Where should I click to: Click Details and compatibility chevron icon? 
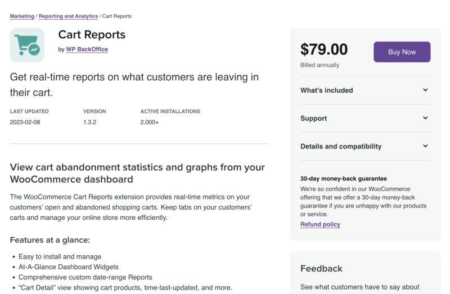point(425,146)
